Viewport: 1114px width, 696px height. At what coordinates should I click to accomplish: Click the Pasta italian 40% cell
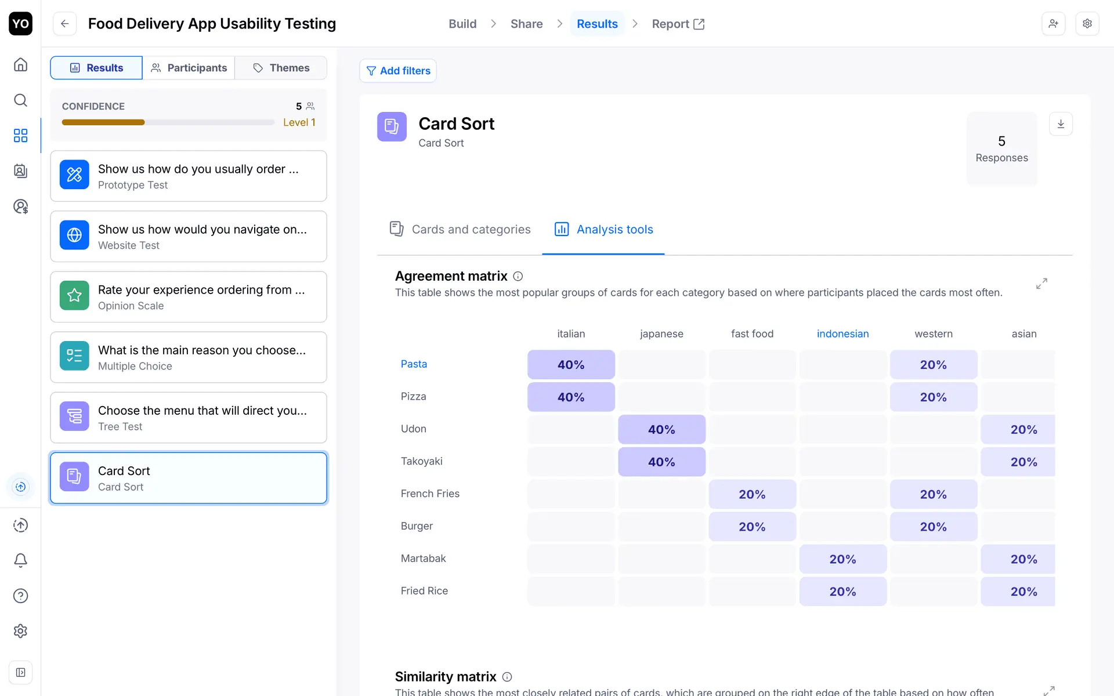click(x=571, y=365)
